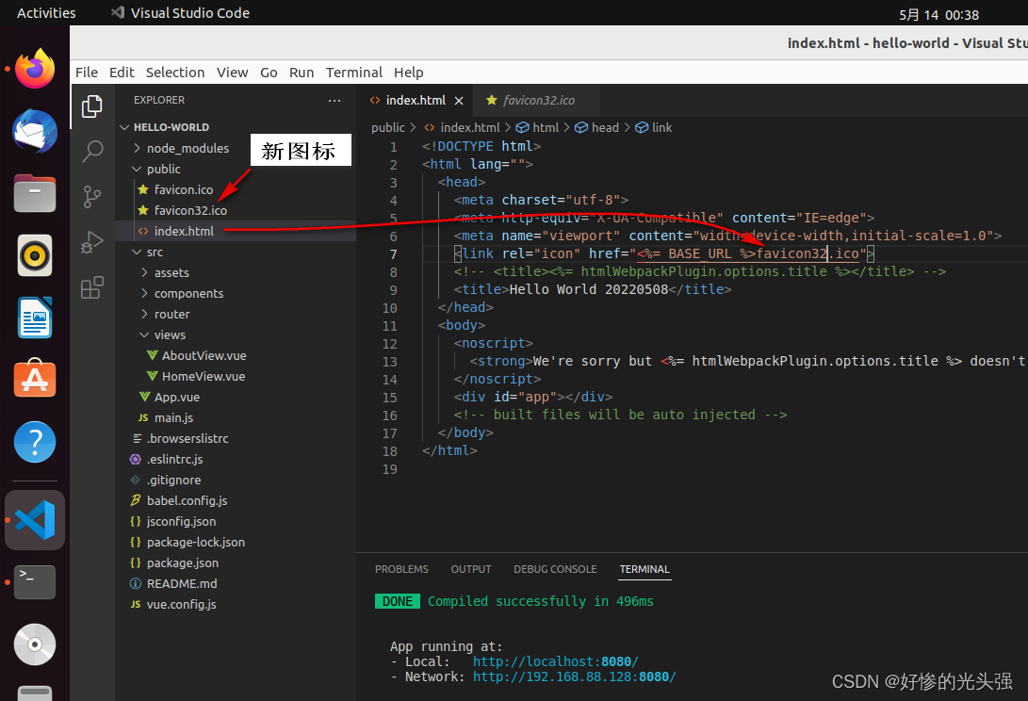This screenshot has width=1028, height=701.
Task: Open the localhost:8080 link in terminal
Action: point(555,661)
